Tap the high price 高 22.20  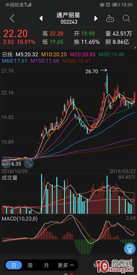(53, 34)
